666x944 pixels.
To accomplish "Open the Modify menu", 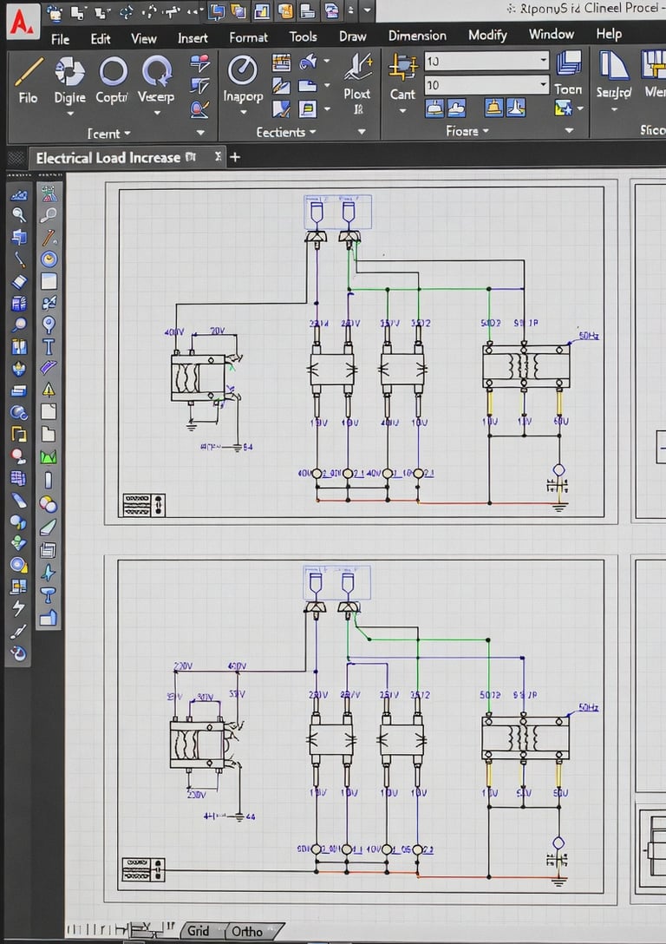I will click(487, 35).
